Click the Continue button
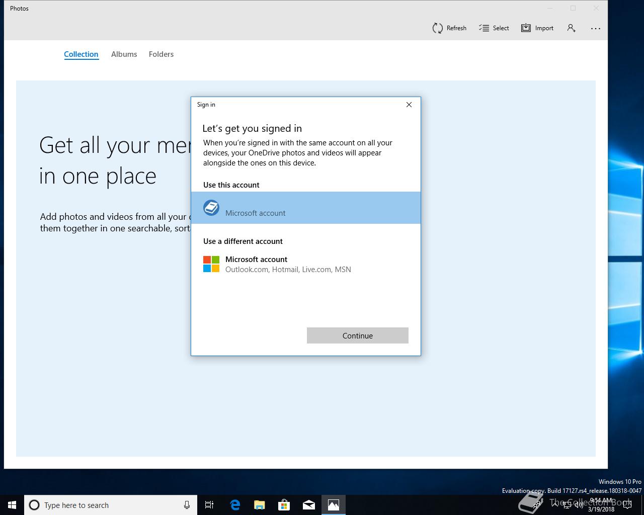Image resolution: width=644 pixels, height=515 pixels. [x=358, y=335]
